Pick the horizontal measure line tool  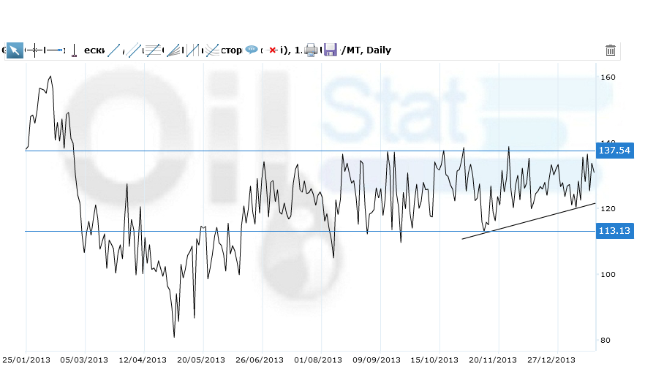[54, 50]
